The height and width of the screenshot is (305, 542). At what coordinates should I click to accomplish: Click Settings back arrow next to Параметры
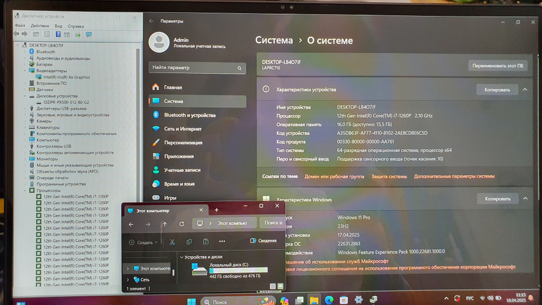pyautogui.click(x=151, y=21)
